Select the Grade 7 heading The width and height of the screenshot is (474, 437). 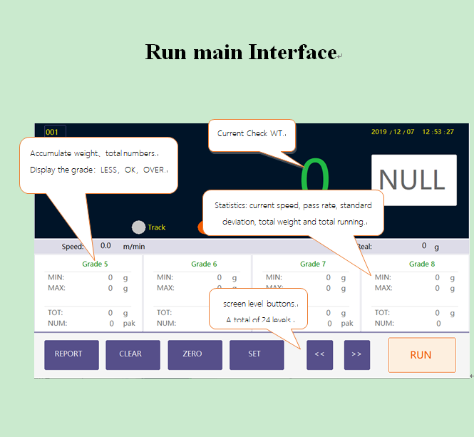tap(313, 264)
